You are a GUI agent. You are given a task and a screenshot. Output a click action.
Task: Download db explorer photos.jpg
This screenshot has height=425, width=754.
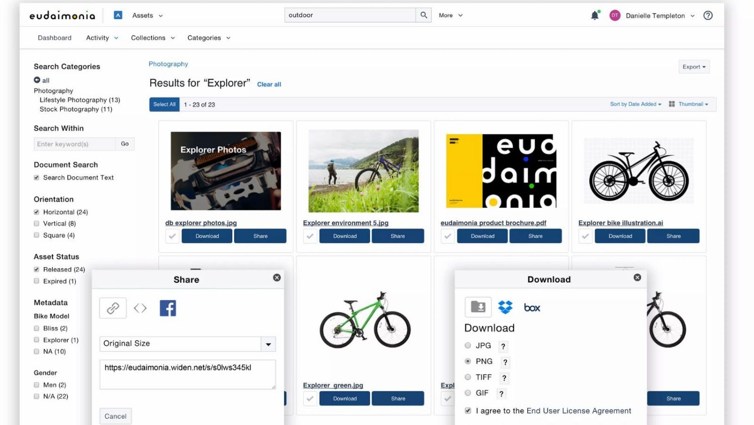(207, 236)
